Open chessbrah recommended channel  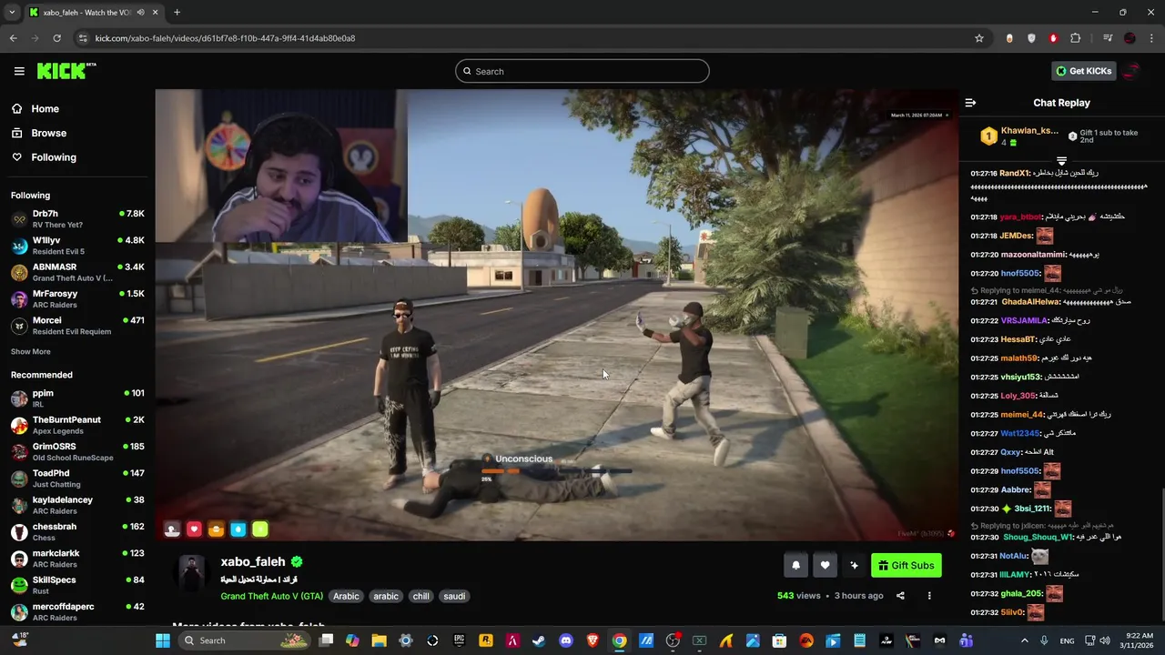[x=77, y=532]
